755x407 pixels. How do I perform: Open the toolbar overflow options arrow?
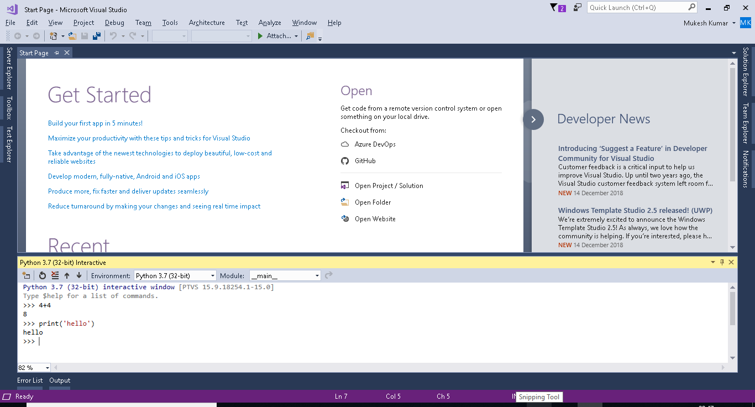point(320,38)
